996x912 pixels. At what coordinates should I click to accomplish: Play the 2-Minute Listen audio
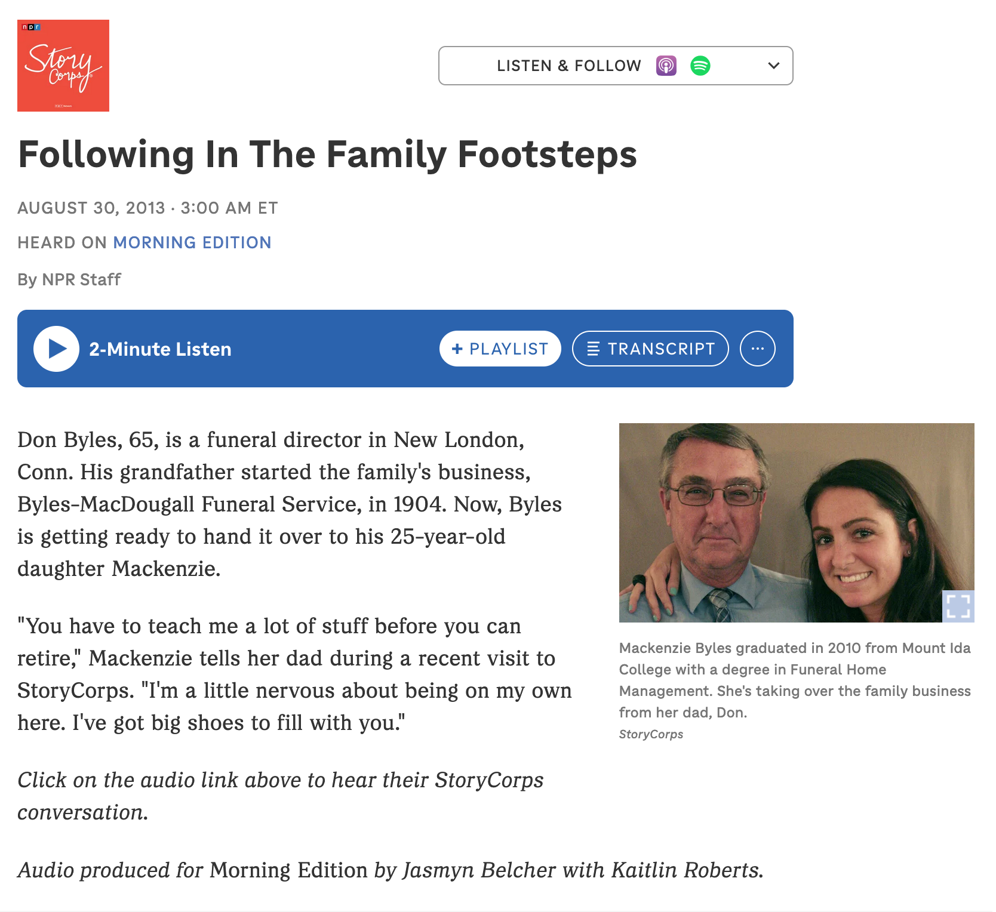pyautogui.click(x=56, y=349)
